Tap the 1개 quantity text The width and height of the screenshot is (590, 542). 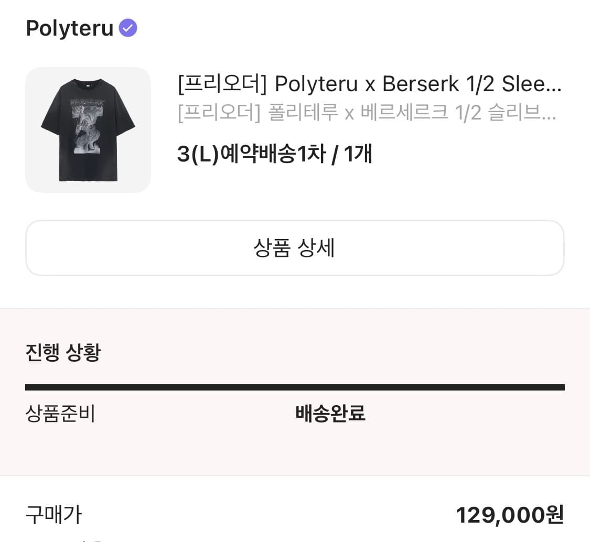358,154
